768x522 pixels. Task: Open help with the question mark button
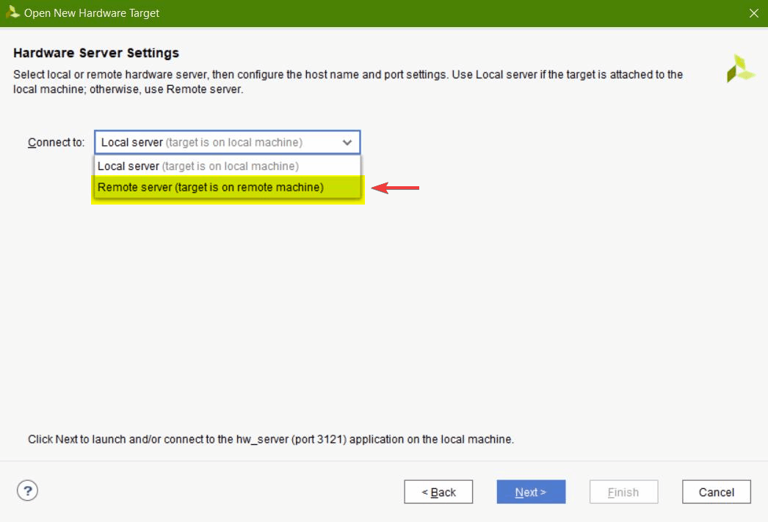point(27,490)
